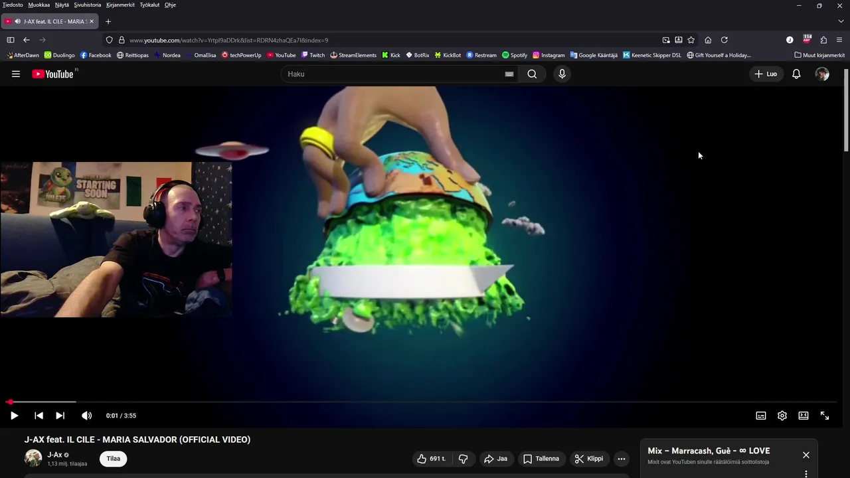The image size is (850, 478).
Task: Seek on the video progress bar
Action: (422, 402)
